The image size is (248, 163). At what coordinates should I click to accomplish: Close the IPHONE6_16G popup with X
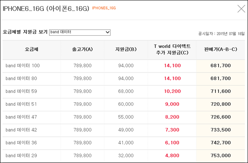241,9
